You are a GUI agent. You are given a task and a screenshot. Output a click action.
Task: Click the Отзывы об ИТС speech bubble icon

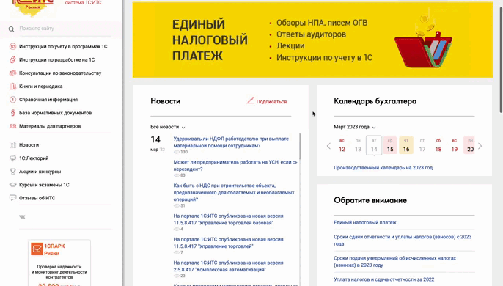tap(12, 198)
